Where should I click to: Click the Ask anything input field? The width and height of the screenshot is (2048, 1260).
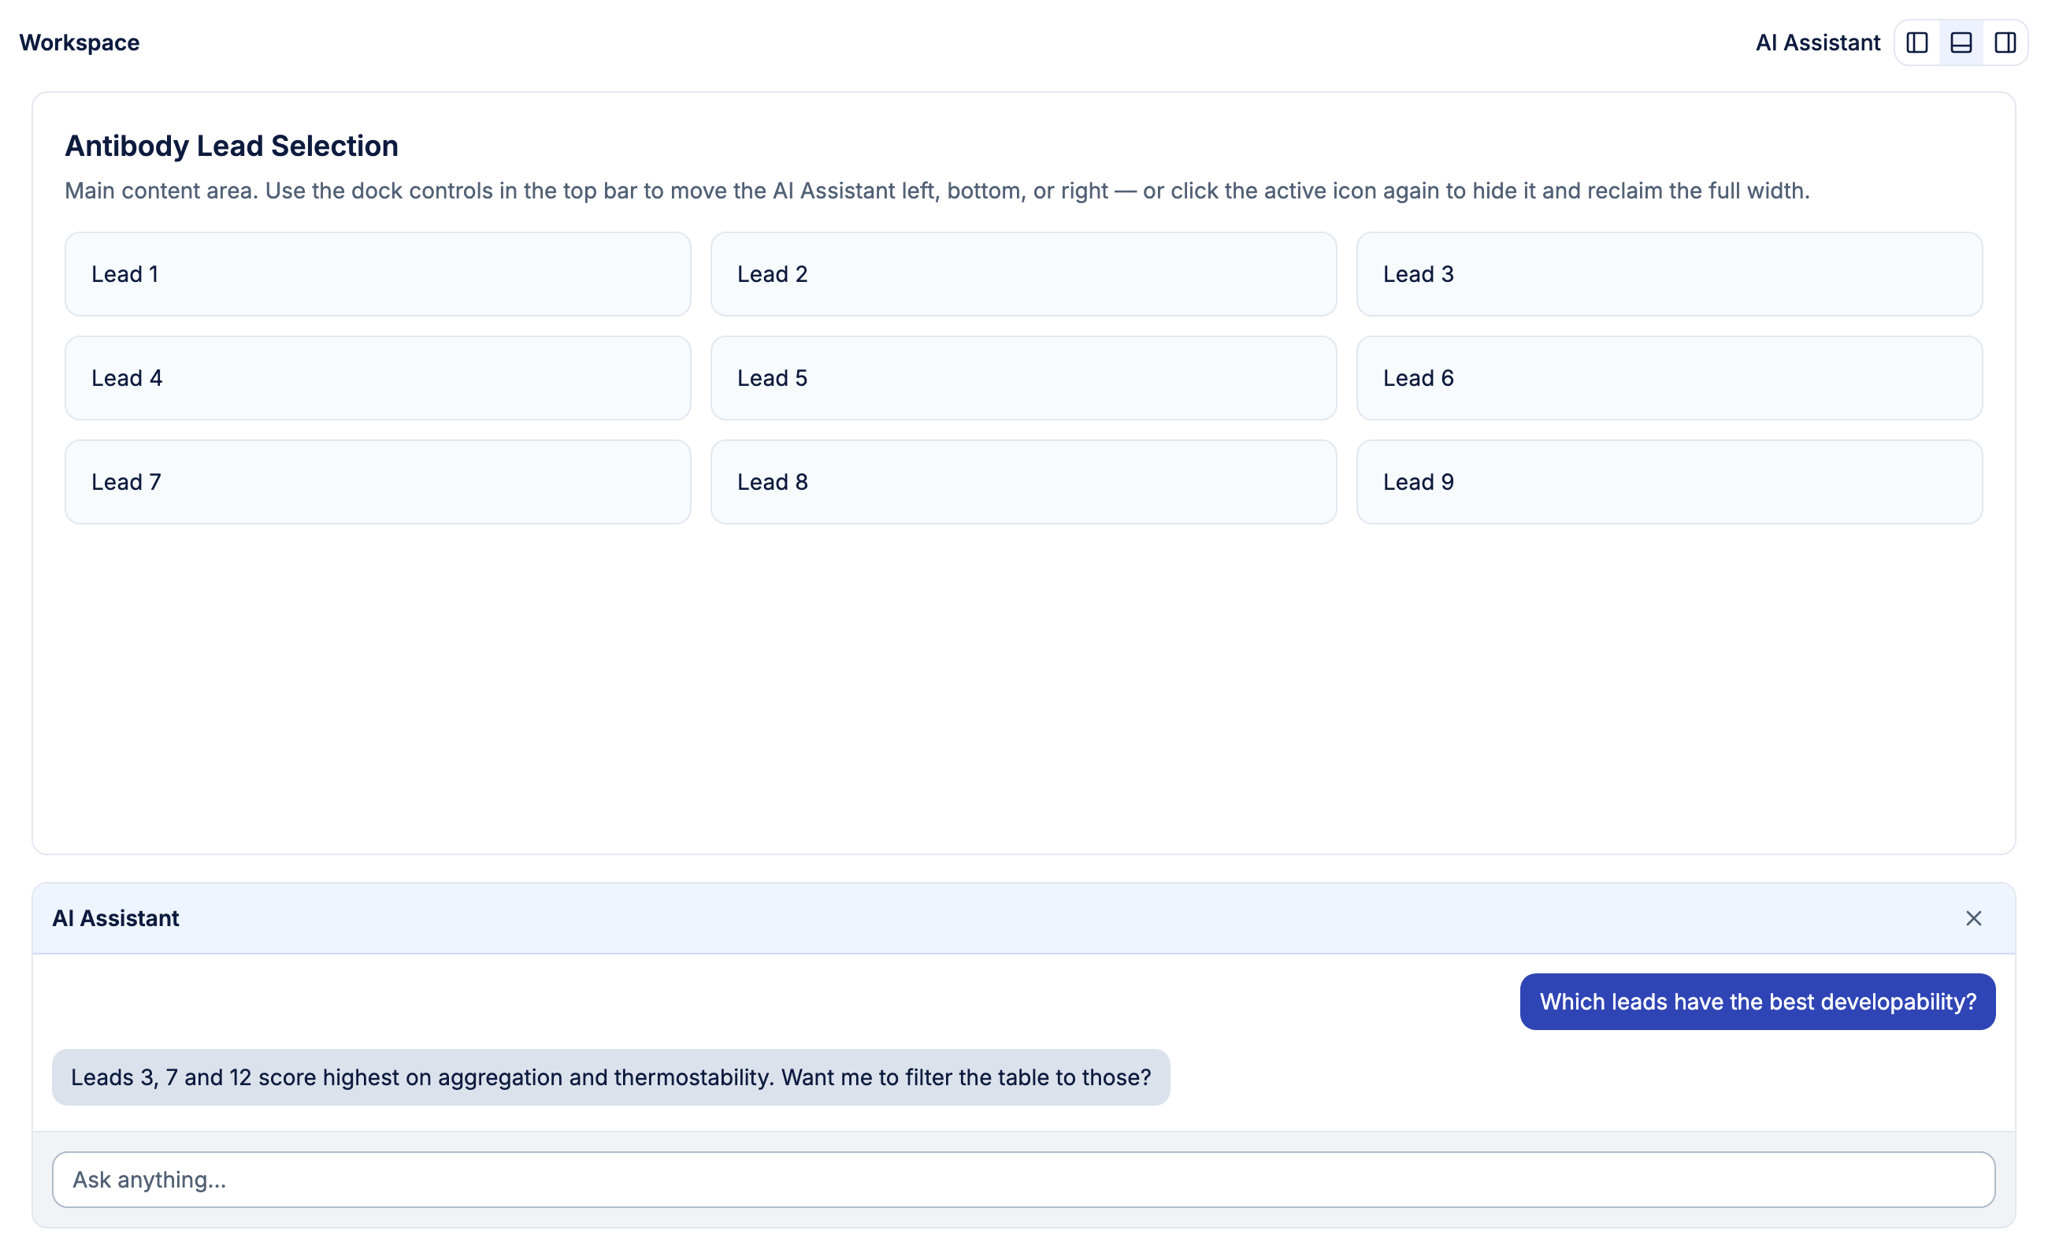tap(1023, 1179)
